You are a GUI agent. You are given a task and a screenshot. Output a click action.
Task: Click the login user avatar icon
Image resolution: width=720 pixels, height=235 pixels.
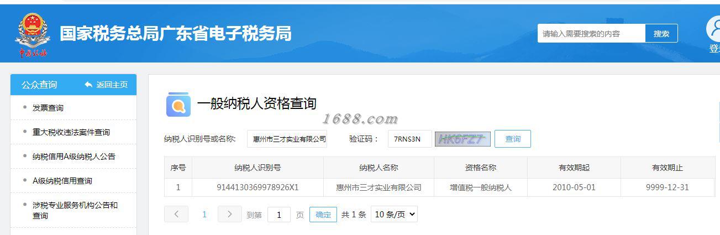tap(714, 28)
